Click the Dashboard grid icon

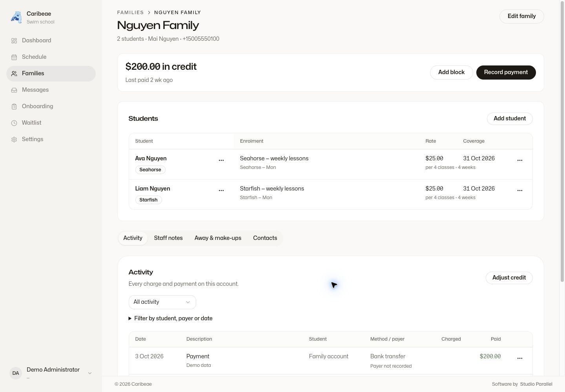coord(14,41)
